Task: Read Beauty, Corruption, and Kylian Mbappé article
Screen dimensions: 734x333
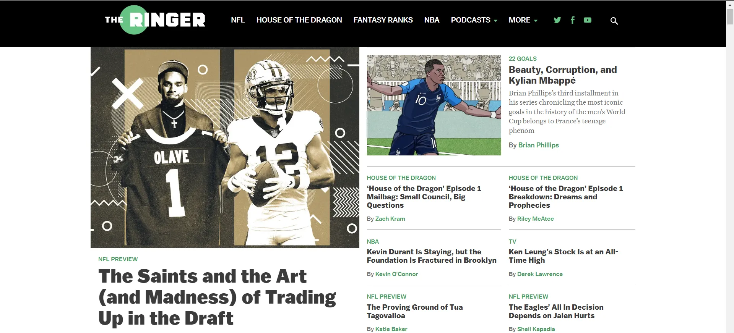Action: pos(563,75)
